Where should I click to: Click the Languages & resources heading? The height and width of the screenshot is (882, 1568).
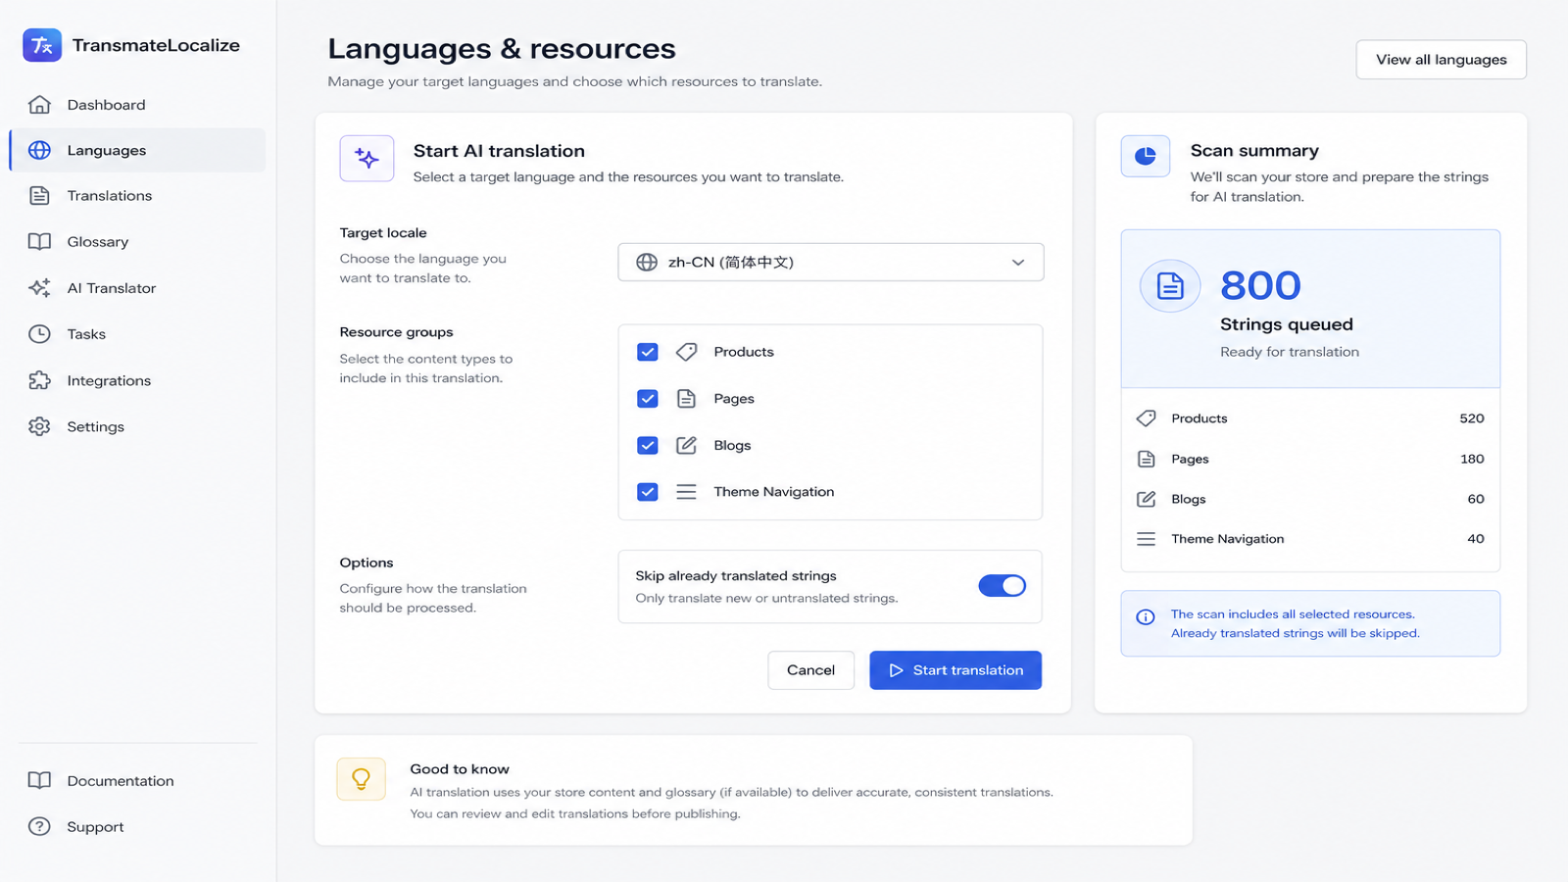pos(502,49)
